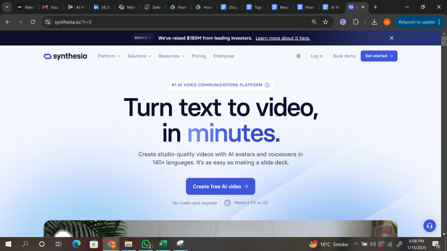Open the language globe selector

(x=298, y=56)
